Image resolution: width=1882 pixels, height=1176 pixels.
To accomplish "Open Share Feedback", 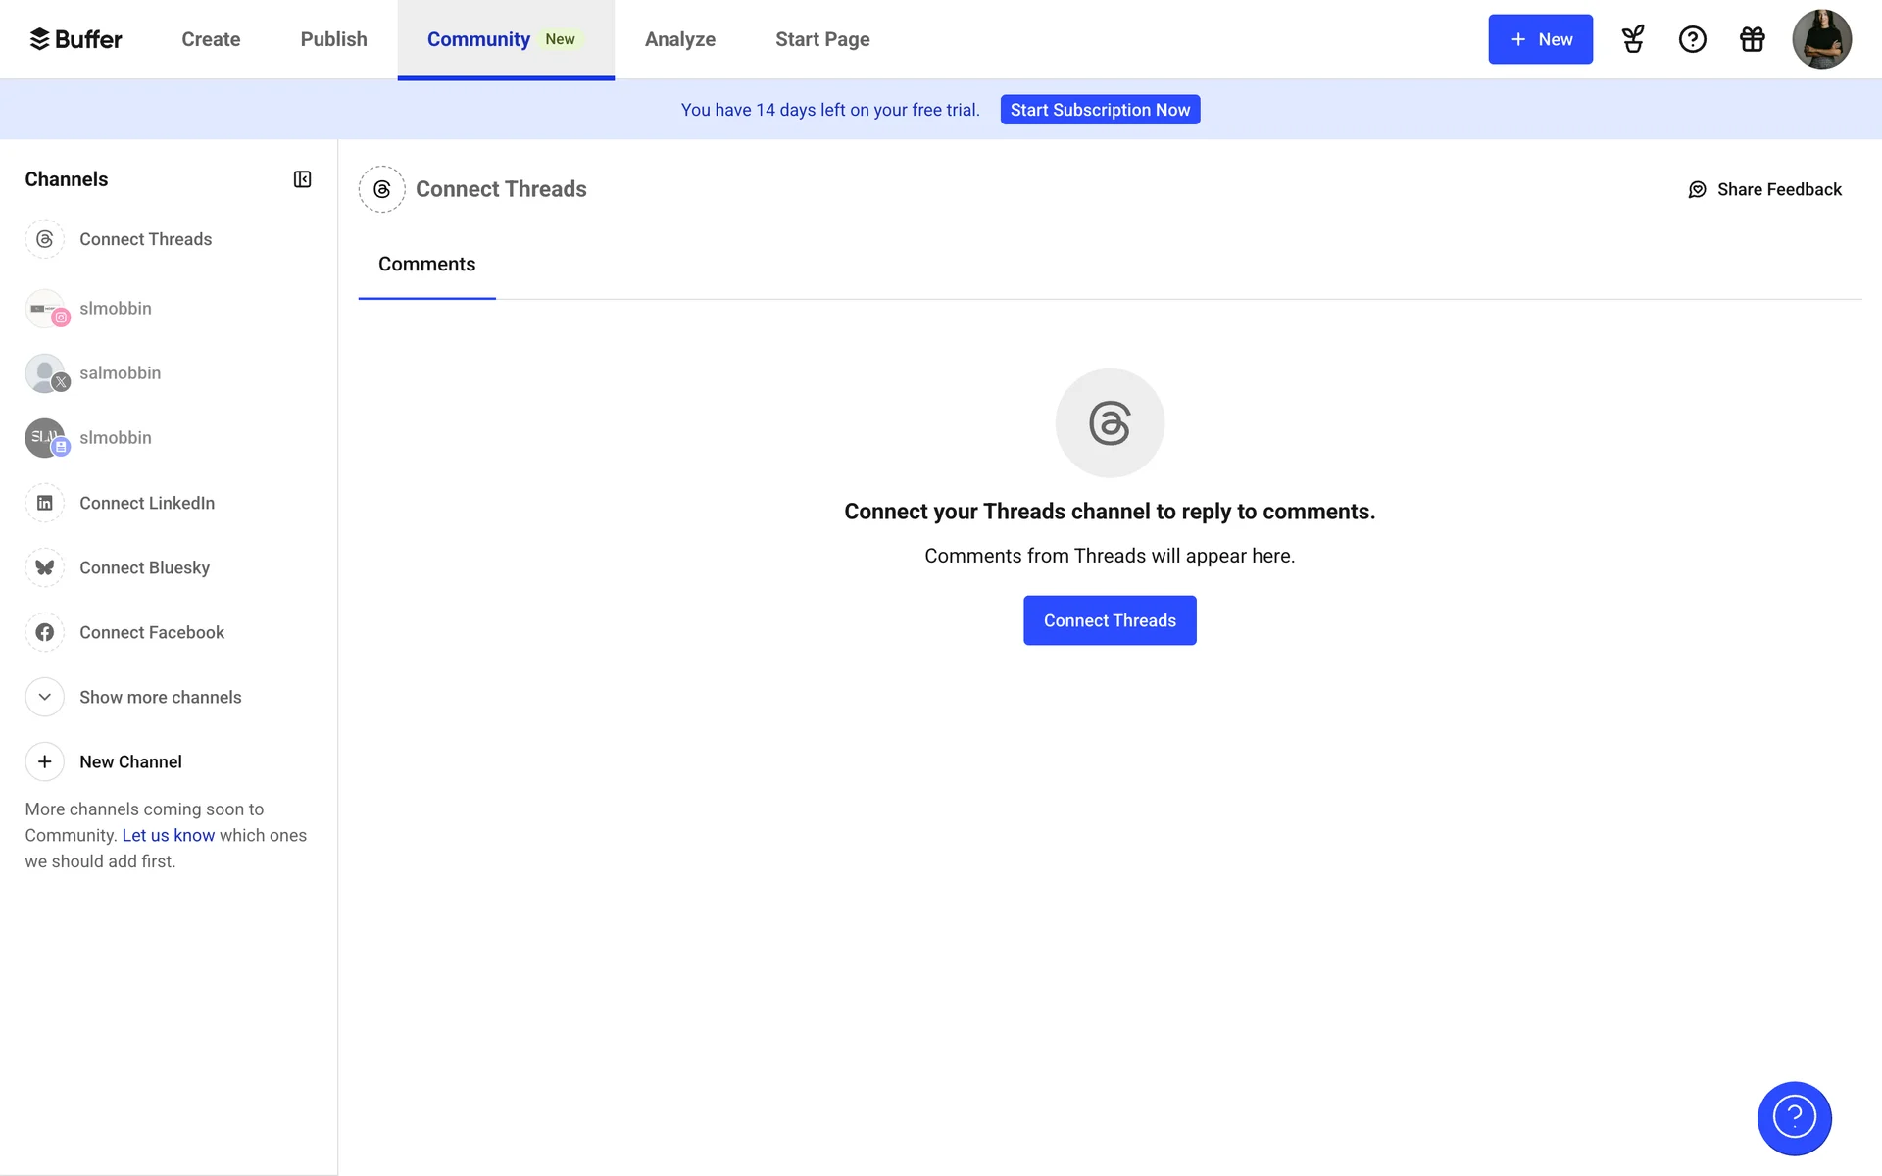I will [x=1764, y=189].
